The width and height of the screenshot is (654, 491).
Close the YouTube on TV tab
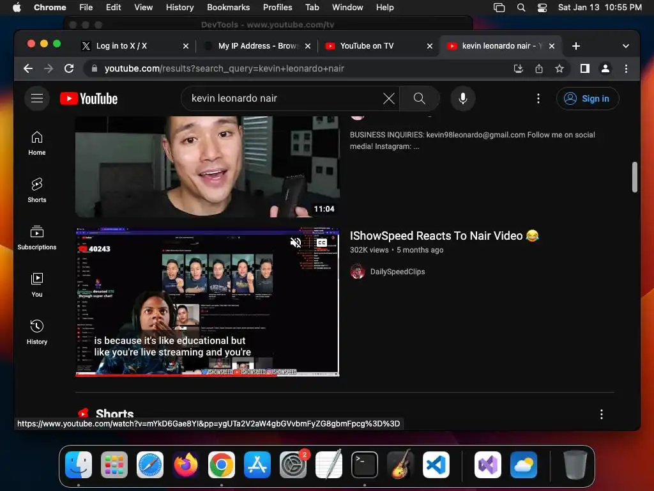430,46
